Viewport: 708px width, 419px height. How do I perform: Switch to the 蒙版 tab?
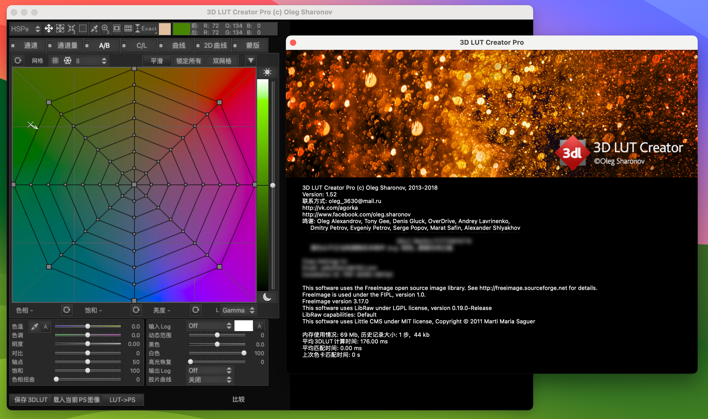click(250, 45)
